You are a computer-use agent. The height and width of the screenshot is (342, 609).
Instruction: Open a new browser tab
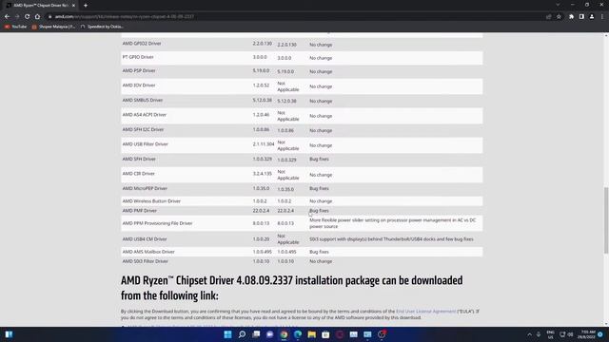click(86, 6)
